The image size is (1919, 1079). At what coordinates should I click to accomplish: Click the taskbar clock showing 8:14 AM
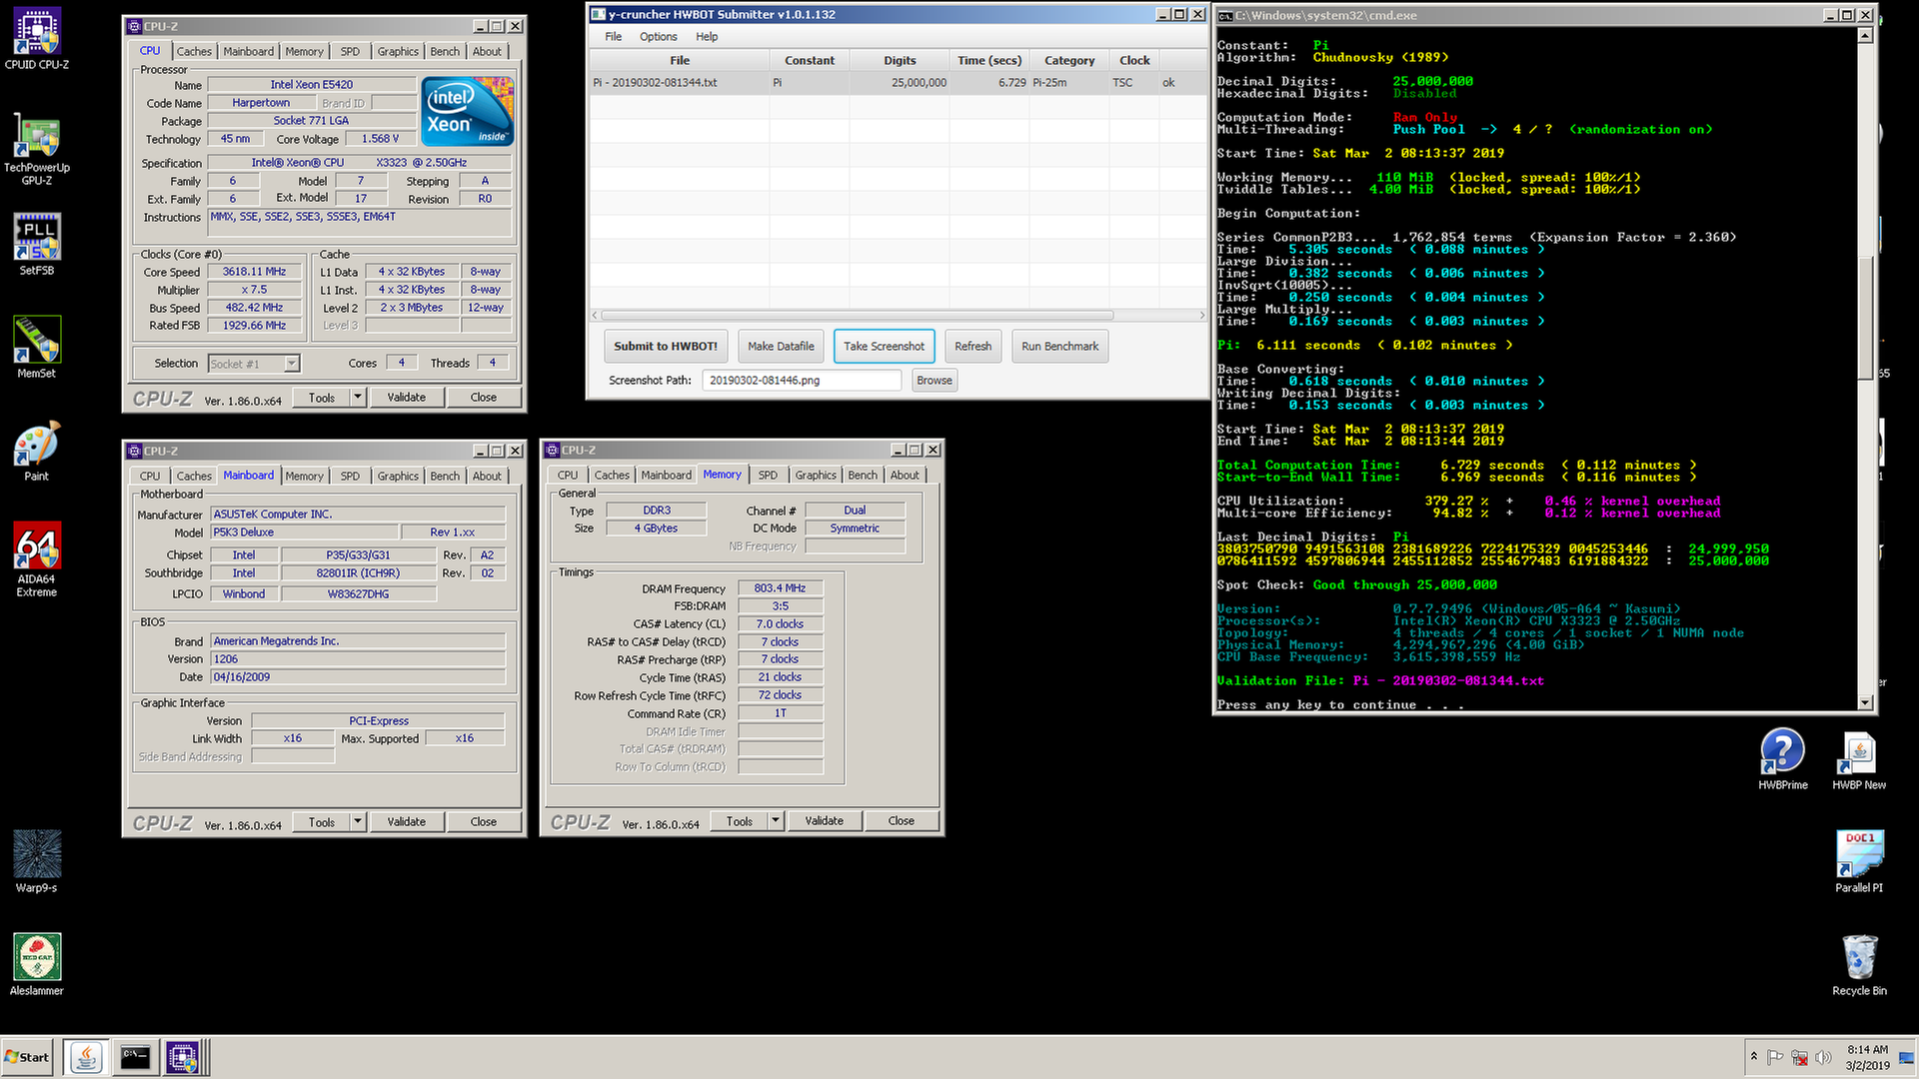pyautogui.click(x=1867, y=1057)
